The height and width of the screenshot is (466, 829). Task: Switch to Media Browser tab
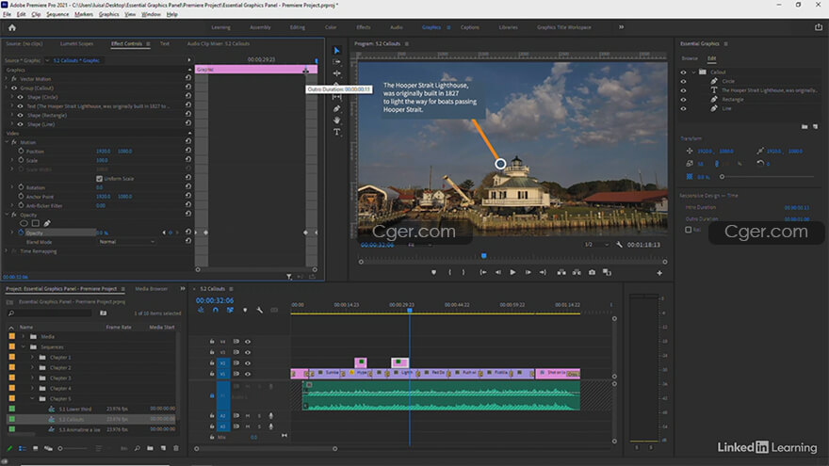(x=152, y=289)
